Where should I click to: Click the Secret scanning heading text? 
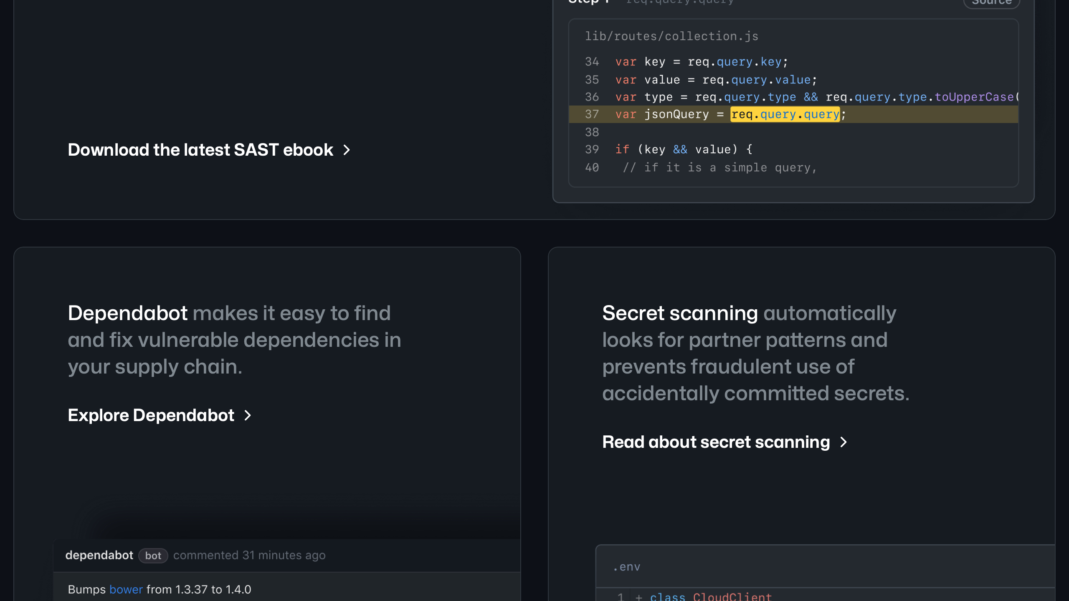click(680, 313)
